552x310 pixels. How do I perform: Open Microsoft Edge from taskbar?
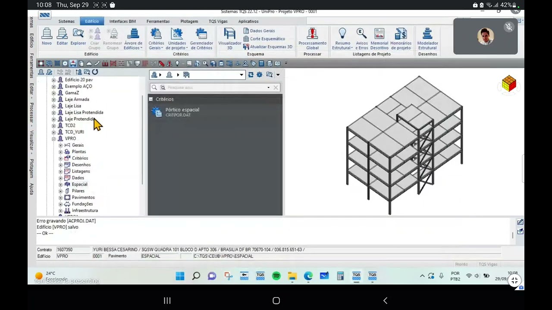tap(308, 276)
